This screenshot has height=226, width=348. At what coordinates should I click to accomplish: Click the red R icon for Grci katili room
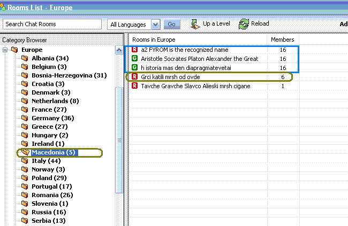[x=135, y=76]
